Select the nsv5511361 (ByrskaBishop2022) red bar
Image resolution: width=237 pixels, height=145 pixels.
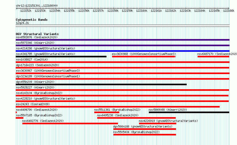click(x=107, y=112)
